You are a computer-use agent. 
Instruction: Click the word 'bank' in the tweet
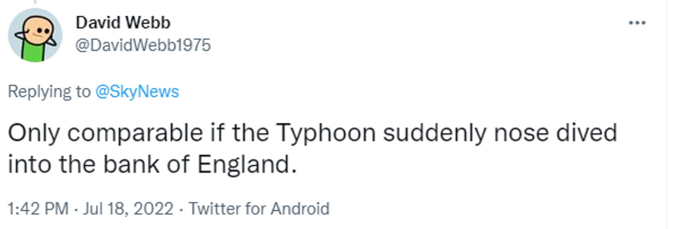[131, 164]
